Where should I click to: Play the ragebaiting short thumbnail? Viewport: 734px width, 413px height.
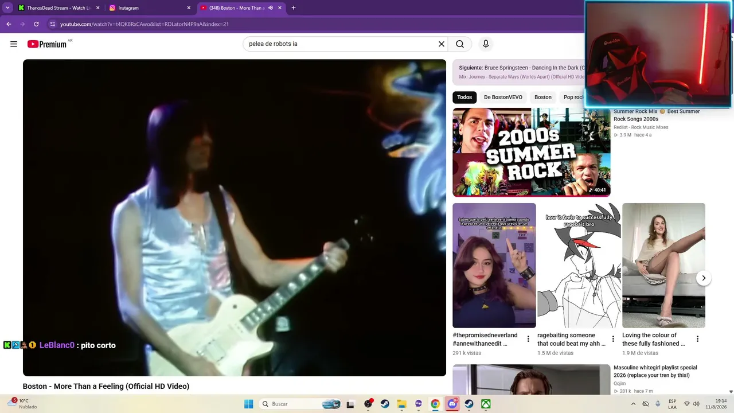tap(579, 266)
